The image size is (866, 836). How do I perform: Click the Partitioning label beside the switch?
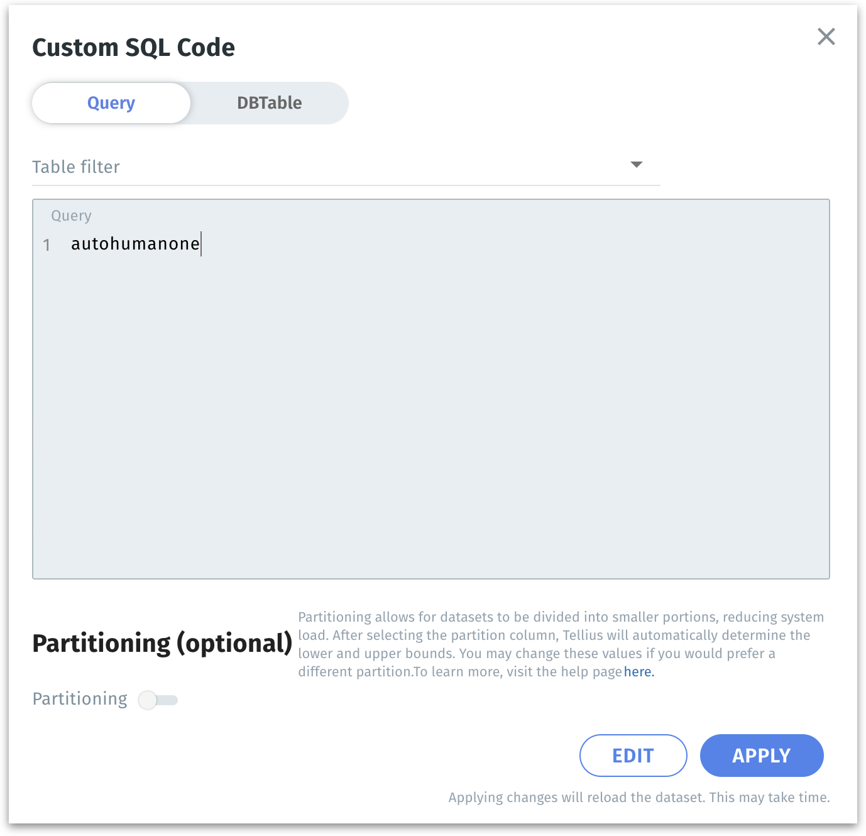coord(80,699)
